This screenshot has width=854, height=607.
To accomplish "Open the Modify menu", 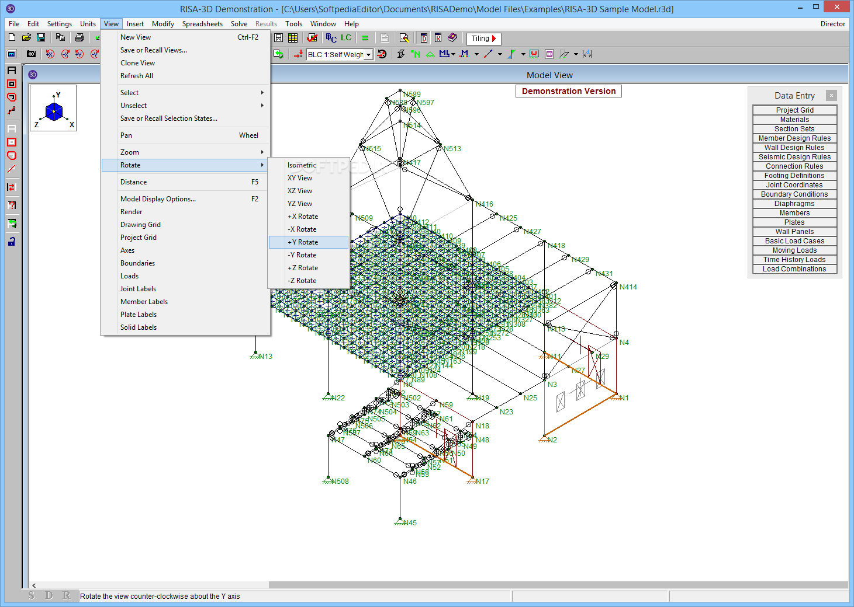I will tap(163, 24).
